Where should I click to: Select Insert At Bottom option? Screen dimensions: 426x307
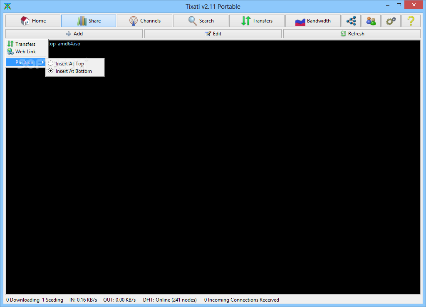pos(75,71)
